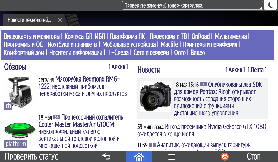Image resolution: width=278 pixels, height=162 pixels.
Task: Tap the Стоп label
Action: (x=254, y=157)
